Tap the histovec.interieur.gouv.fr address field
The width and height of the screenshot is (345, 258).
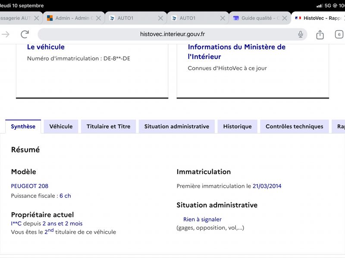pyautogui.click(x=172, y=34)
